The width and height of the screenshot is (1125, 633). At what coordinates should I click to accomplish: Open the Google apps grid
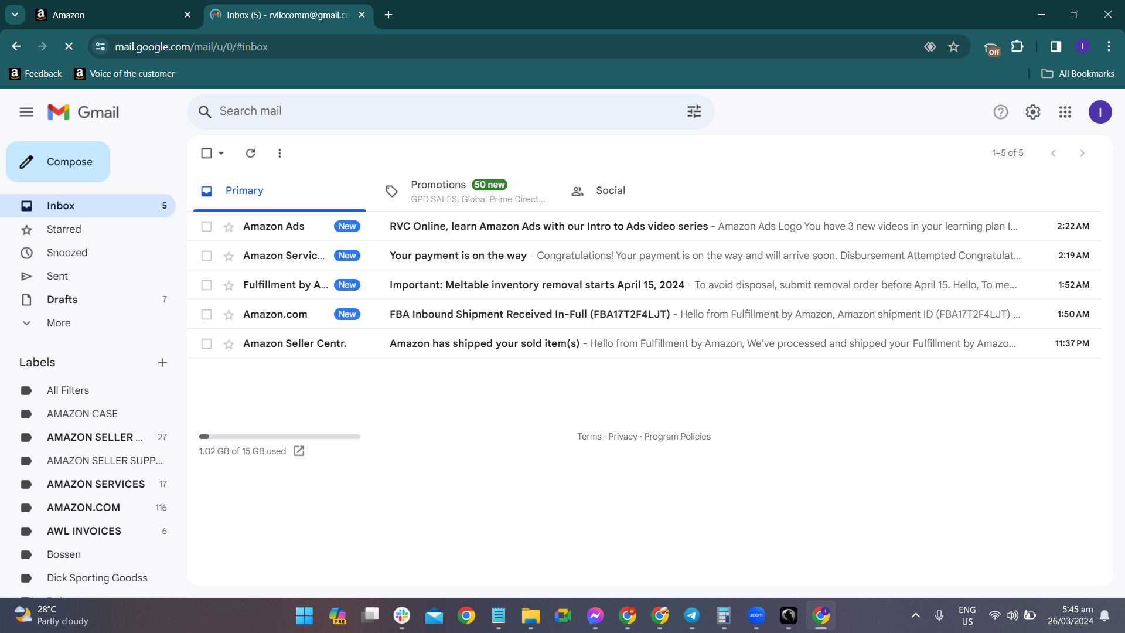click(x=1065, y=112)
